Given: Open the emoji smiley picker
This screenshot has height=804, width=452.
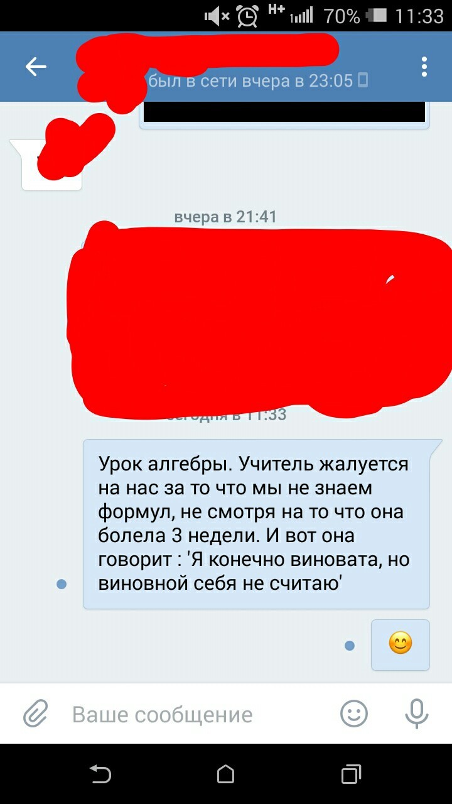Looking at the screenshot, I should pos(354,713).
